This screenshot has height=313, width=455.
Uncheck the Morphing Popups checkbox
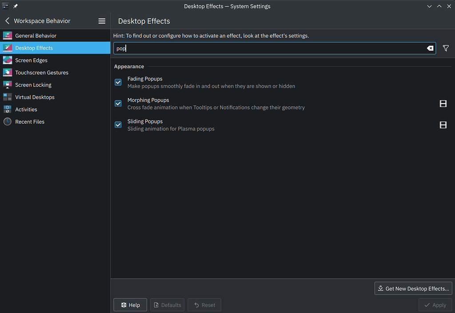[x=118, y=103]
